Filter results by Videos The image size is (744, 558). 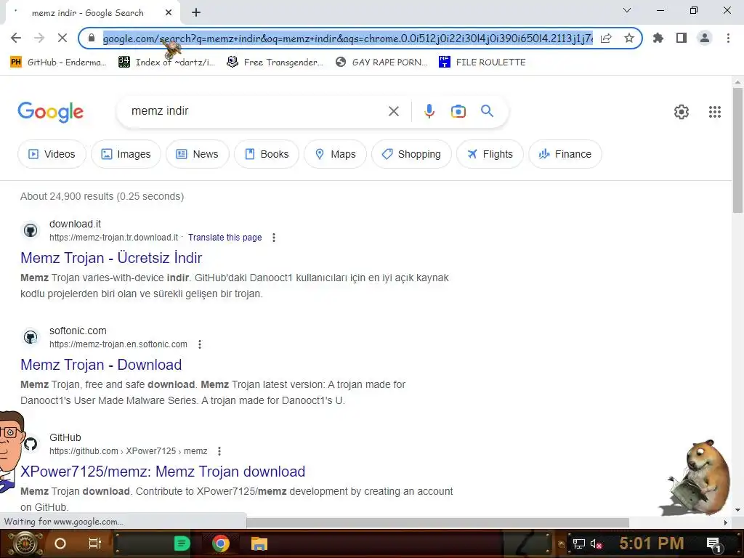(52, 154)
